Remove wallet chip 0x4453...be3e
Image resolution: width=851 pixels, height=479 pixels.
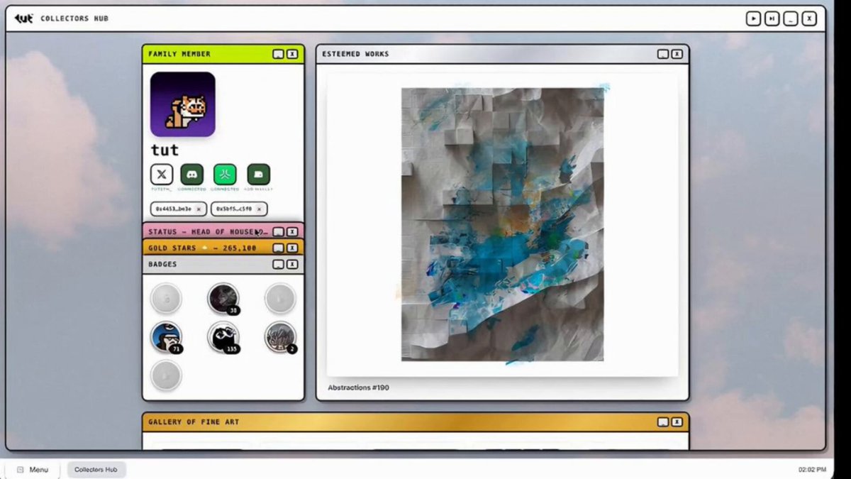click(x=199, y=209)
